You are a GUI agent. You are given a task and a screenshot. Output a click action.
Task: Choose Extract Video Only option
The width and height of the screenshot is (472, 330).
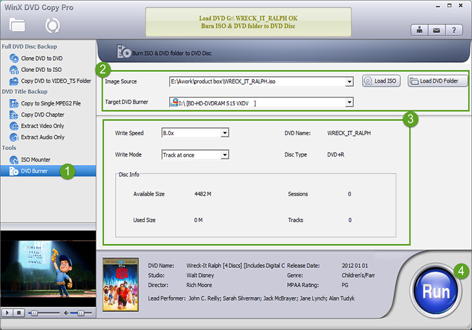click(43, 126)
